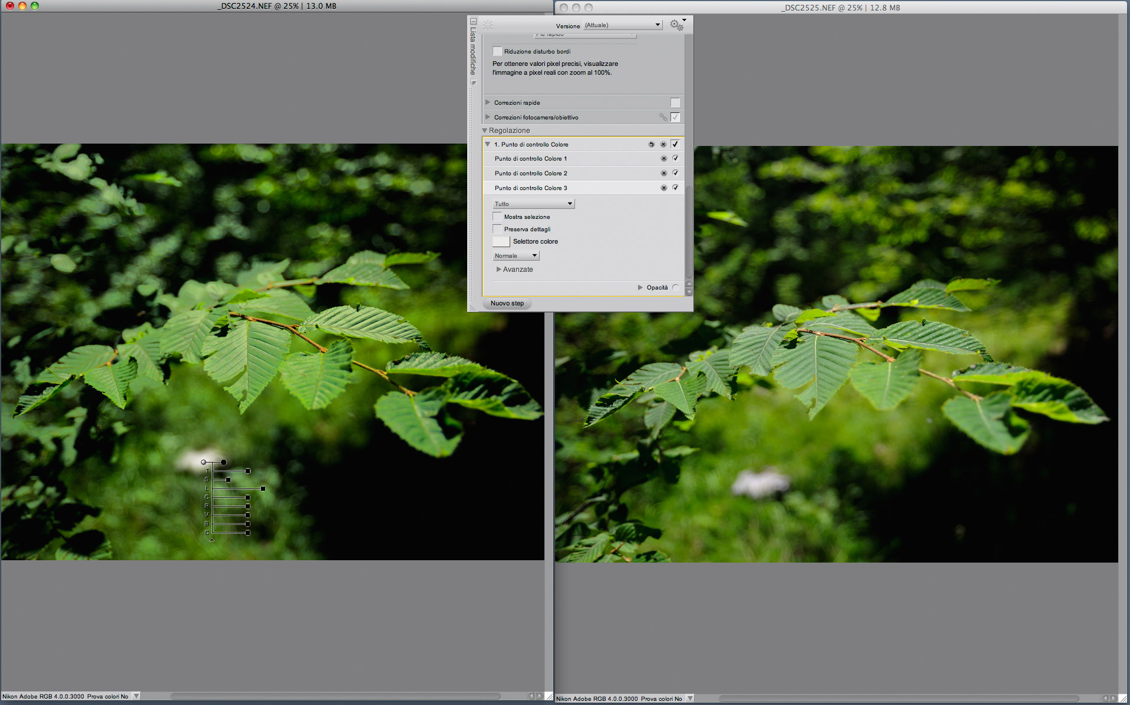Enable Riduzione disturbo bordi checkbox
The image size is (1130, 705).
tap(497, 51)
